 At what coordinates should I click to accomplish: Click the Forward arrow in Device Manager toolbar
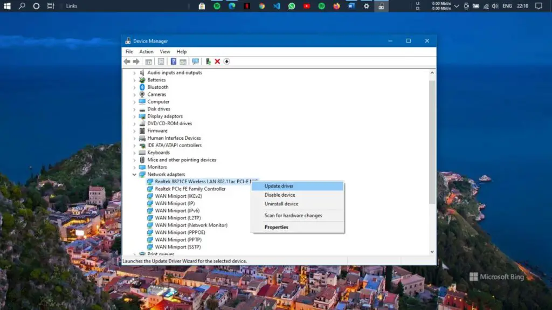[136, 61]
